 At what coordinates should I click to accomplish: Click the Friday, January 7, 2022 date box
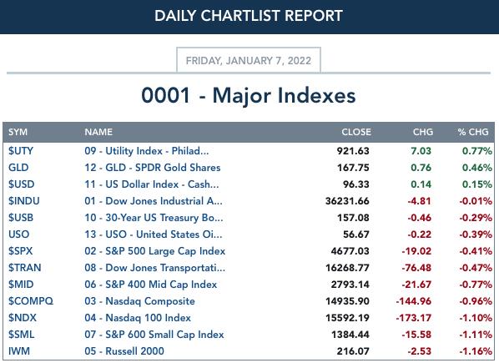click(249, 60)
